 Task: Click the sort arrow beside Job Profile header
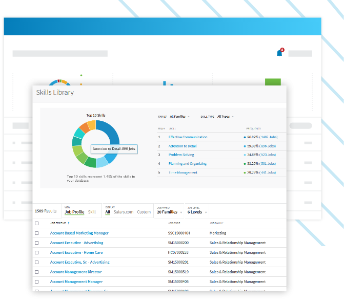coord(69,224)
